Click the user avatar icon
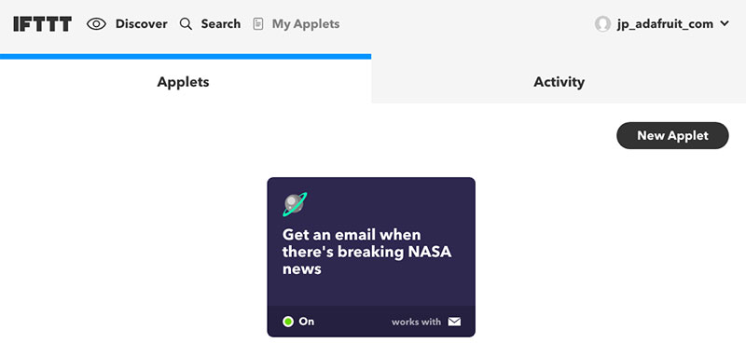This screenshot has width=746, height=357. [602, 23]
